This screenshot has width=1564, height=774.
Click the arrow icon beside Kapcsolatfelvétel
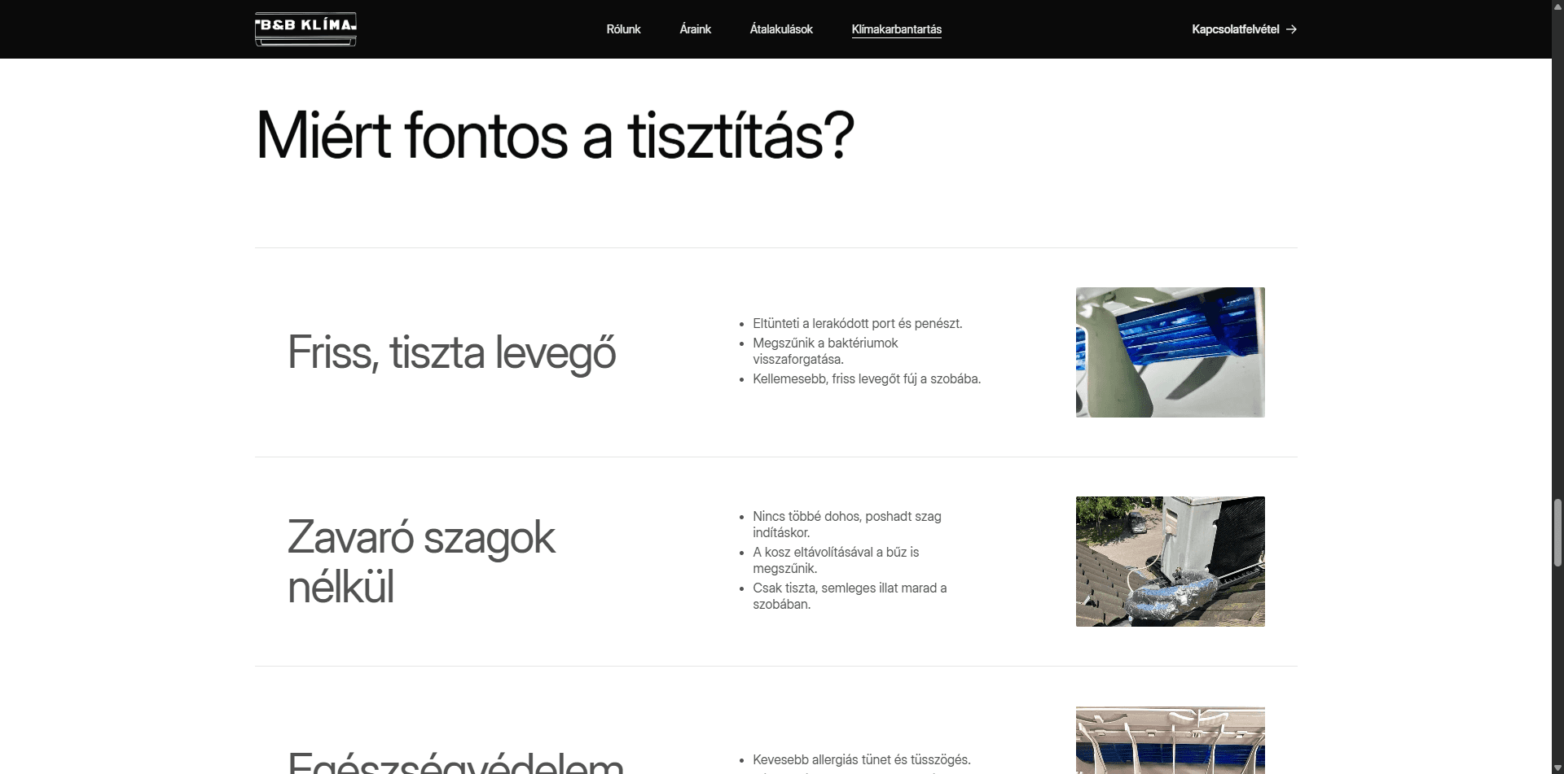[x=1291, y=29]
